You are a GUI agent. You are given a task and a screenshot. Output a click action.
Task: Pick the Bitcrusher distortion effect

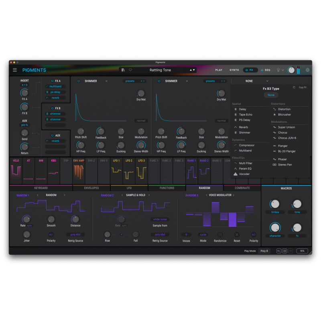285,114
